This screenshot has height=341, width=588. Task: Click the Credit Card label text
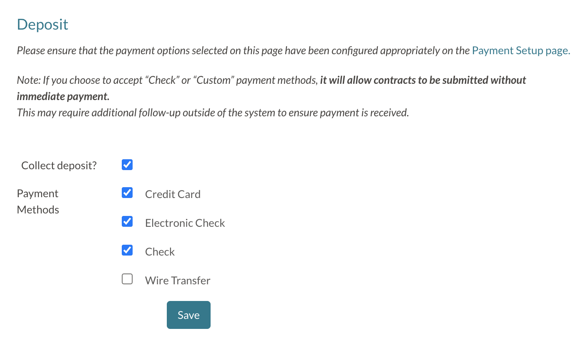(173, 194)
